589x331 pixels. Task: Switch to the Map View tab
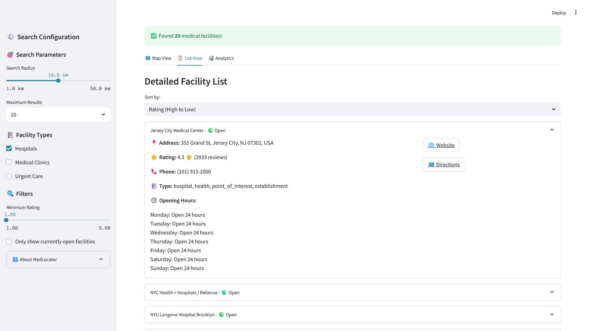tap(158, 58)
